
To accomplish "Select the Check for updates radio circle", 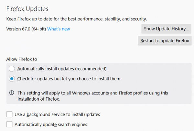I will (x=12, y=79).
